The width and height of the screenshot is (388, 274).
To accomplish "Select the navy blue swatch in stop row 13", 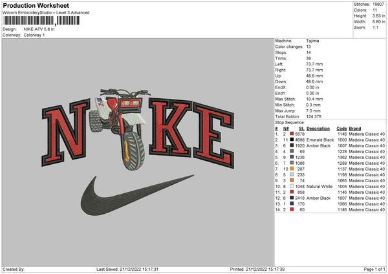I will [292, 204].
